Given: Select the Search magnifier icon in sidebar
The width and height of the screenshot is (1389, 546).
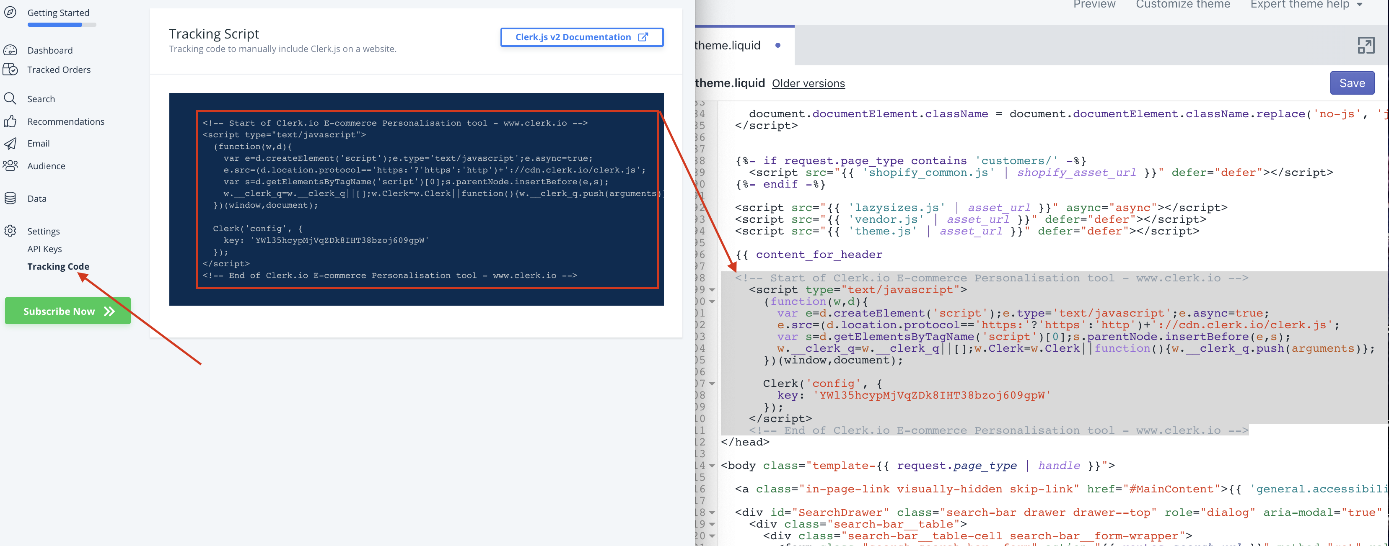Looking at the screenshot, I should coord(11,98).
